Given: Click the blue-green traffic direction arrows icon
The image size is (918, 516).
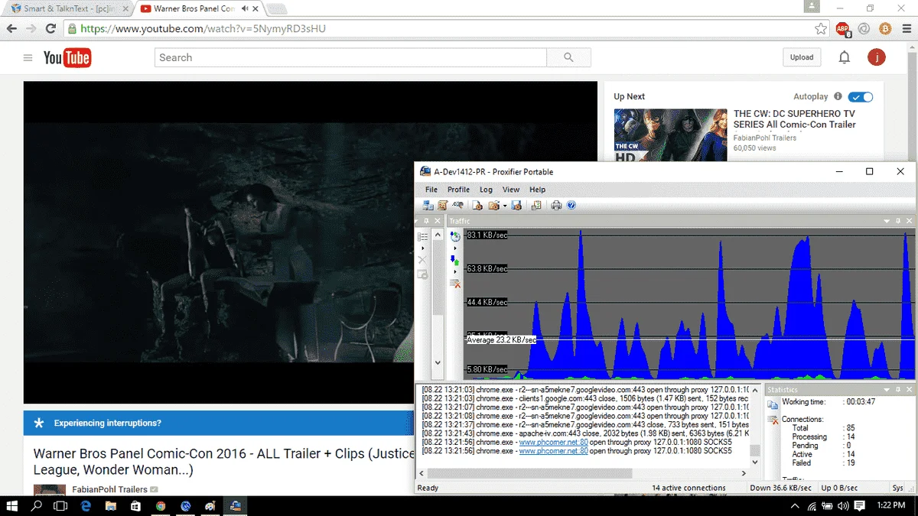Looking at the screenshot, I should pyautogui.click(x=454, y=260).
